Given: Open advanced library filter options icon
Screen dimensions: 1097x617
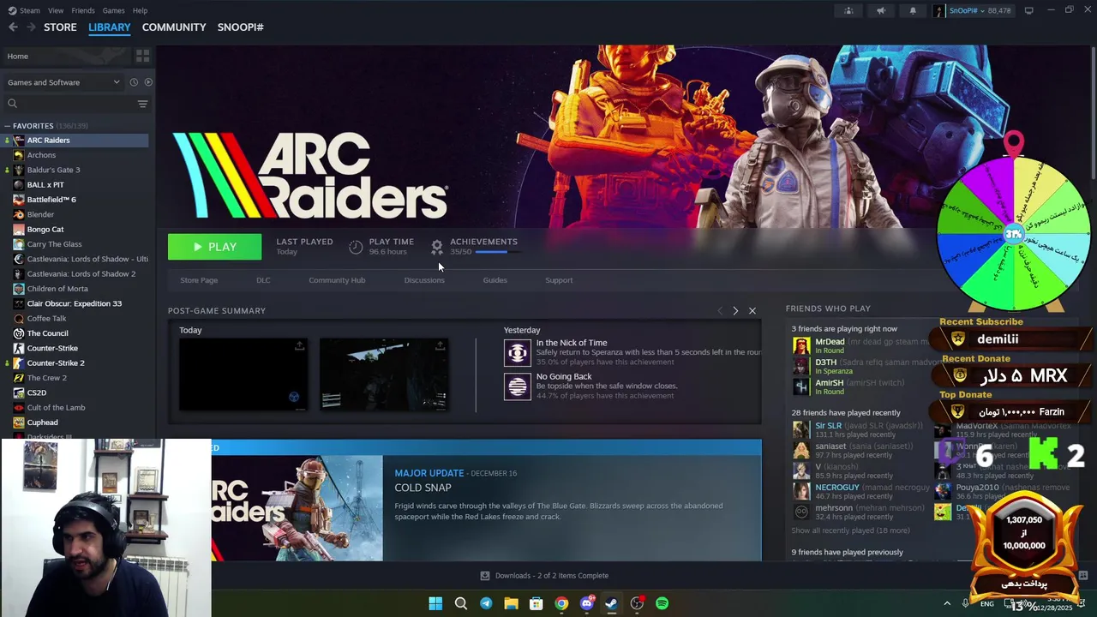Looking at the screenshot, I should (142, 104).
